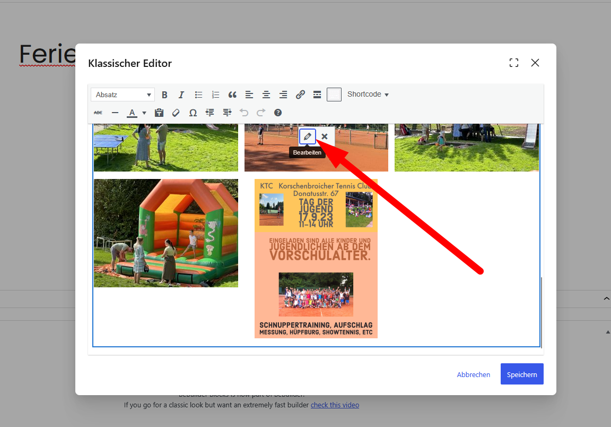Apply blockquote formatting
The image size is (611, 427).
tap(232, 95)
